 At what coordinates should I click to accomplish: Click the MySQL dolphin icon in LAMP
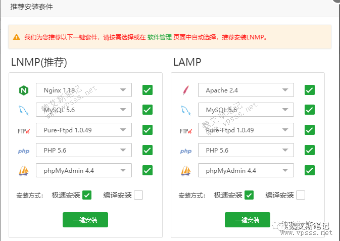[185, 110]
